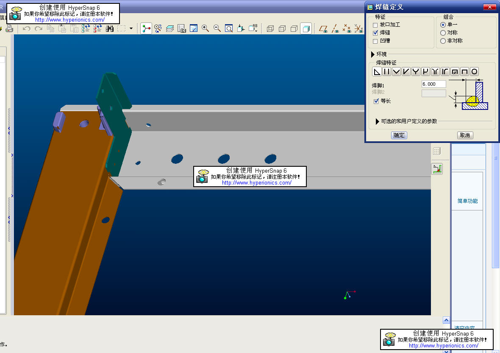Image resolution: width=500 pixels, height=353 pixels.
Task: Select the fillet weld triangle icon
Action: pos(377,72)
